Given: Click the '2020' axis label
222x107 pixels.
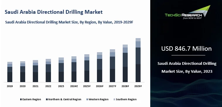Looking at the screenshot, I should click(23, 86).
